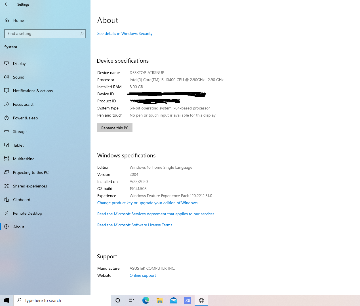This screenshot has width=360, height=306.
Task: Click OS build value 19041.508
Action: tap(138, 189)
